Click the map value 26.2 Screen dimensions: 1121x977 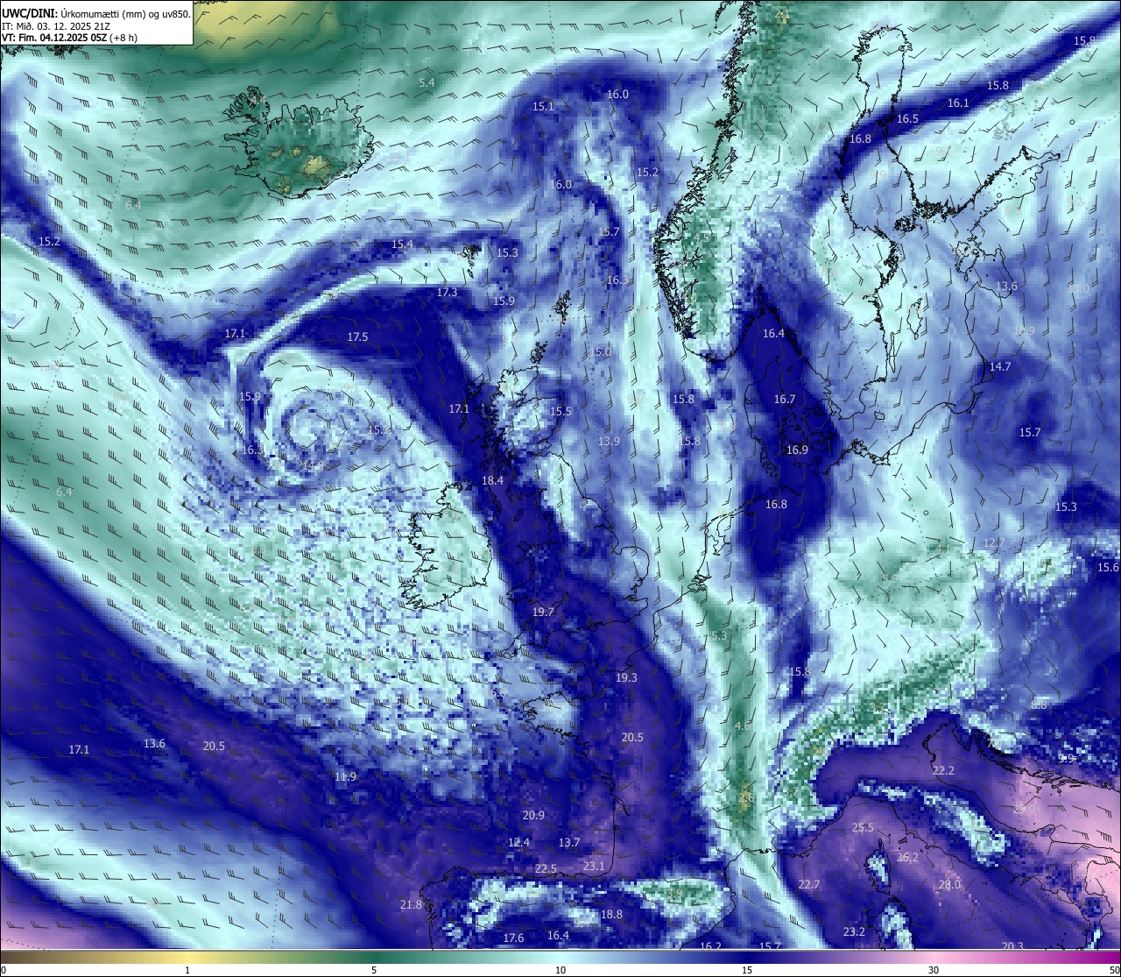907,857
